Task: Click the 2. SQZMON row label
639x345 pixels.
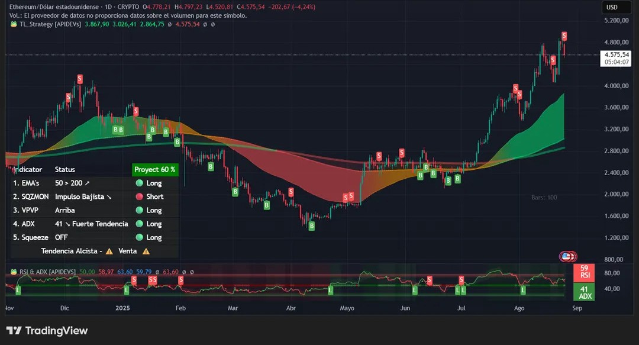Action: [x=31, y=196]
